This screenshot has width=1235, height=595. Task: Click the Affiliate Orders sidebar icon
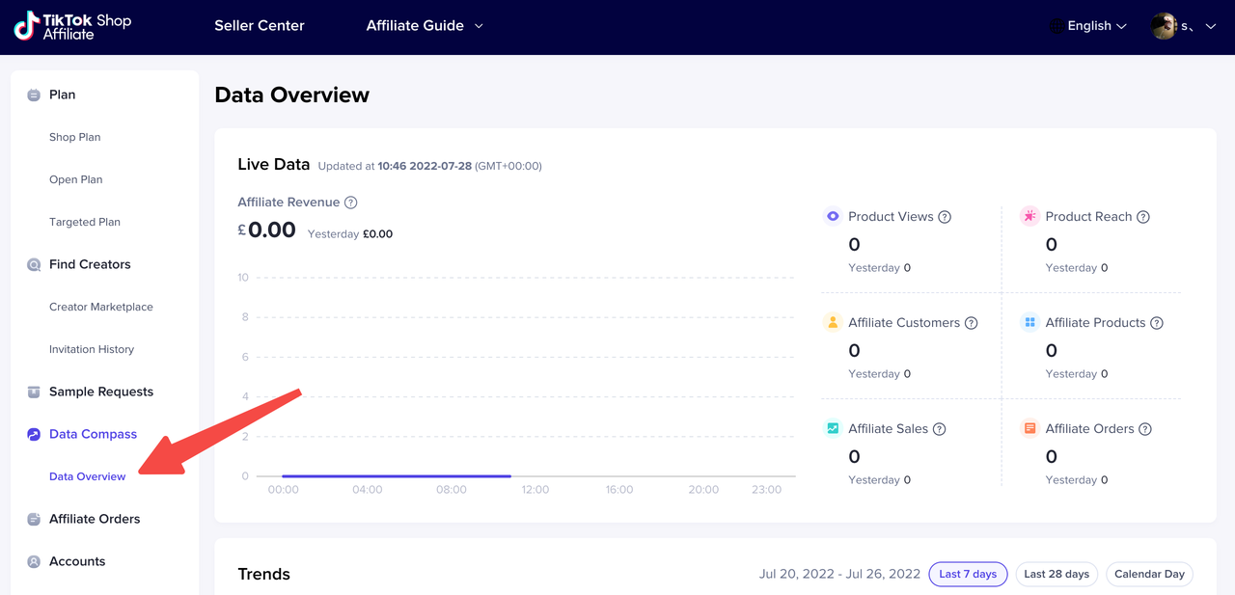pyautogui.click(x=33, y=518)
